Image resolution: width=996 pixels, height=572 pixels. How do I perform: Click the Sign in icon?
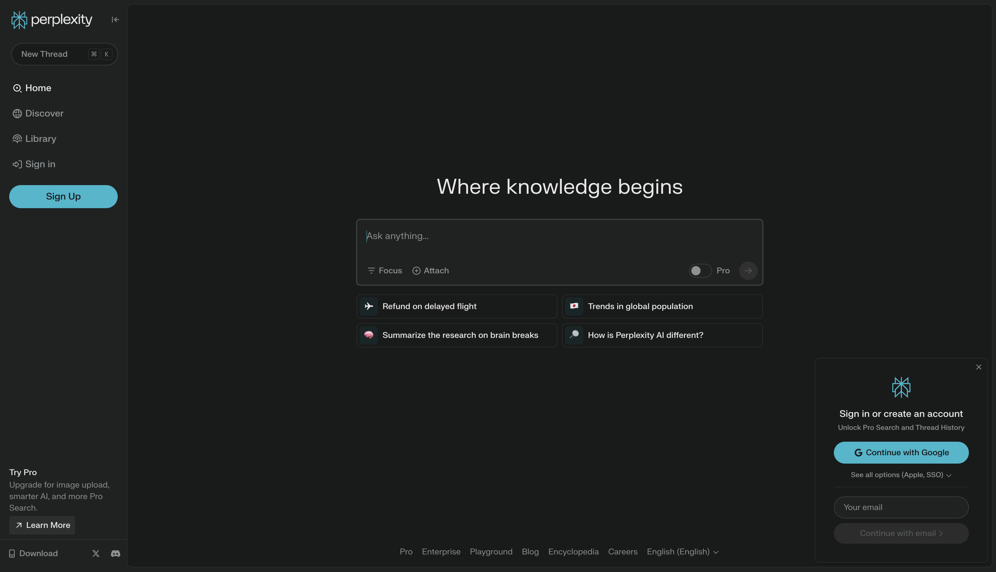[17, 164]
